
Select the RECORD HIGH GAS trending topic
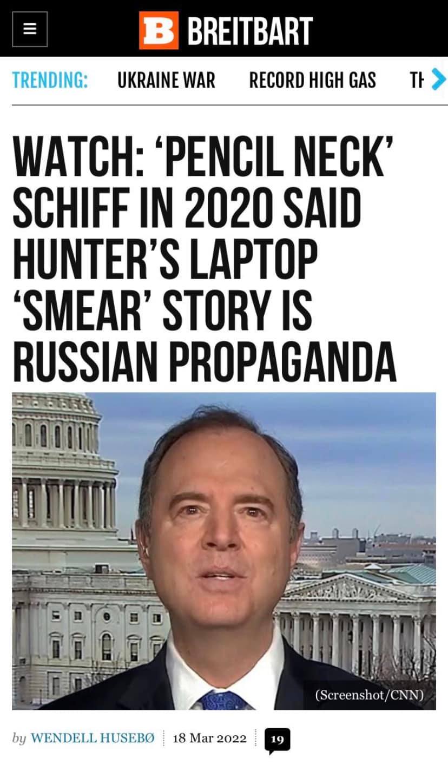312,81
